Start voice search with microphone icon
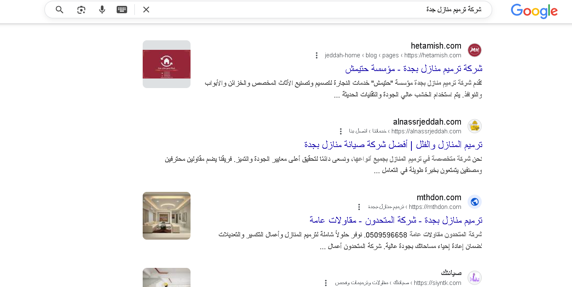 point(102,10)
